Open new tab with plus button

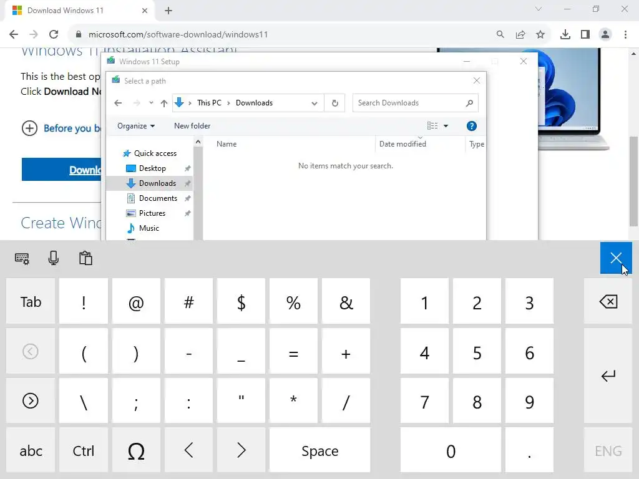click(x=168, y=11)
